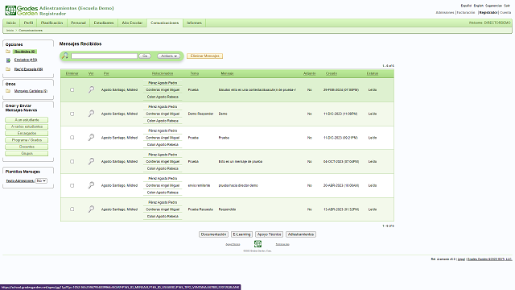
Task: Click the Mensajes Cartelera folder icon
Action: pyautogui.click(x=8, y=91)
